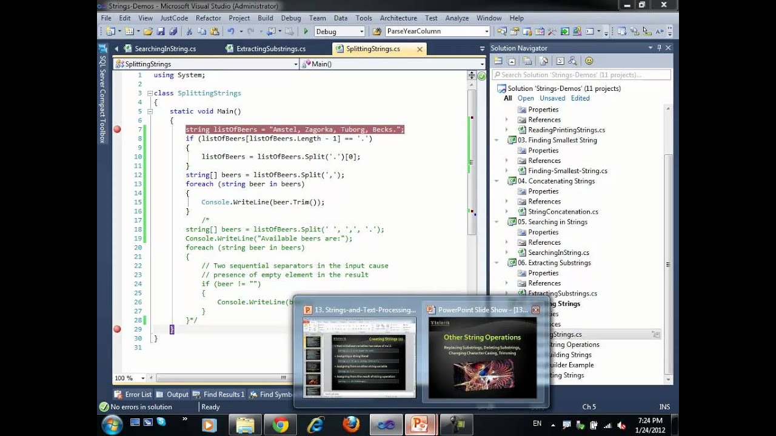Click the breakpoint dot on line 7

point(117,129)
